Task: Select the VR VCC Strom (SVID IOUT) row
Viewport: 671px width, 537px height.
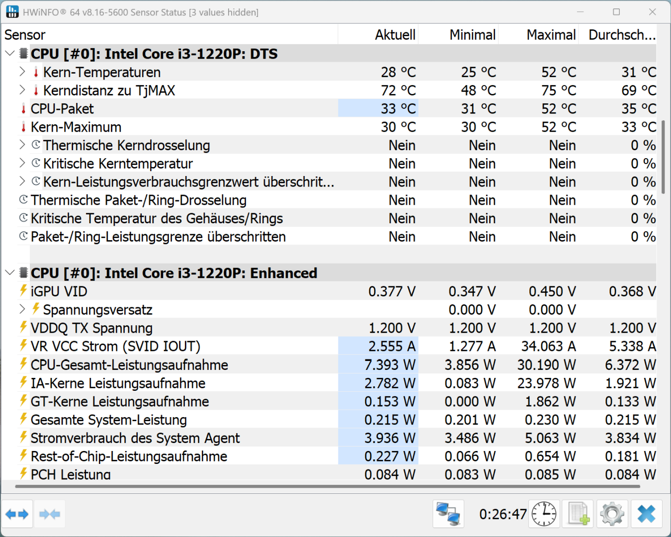Action: coord(337,346)
